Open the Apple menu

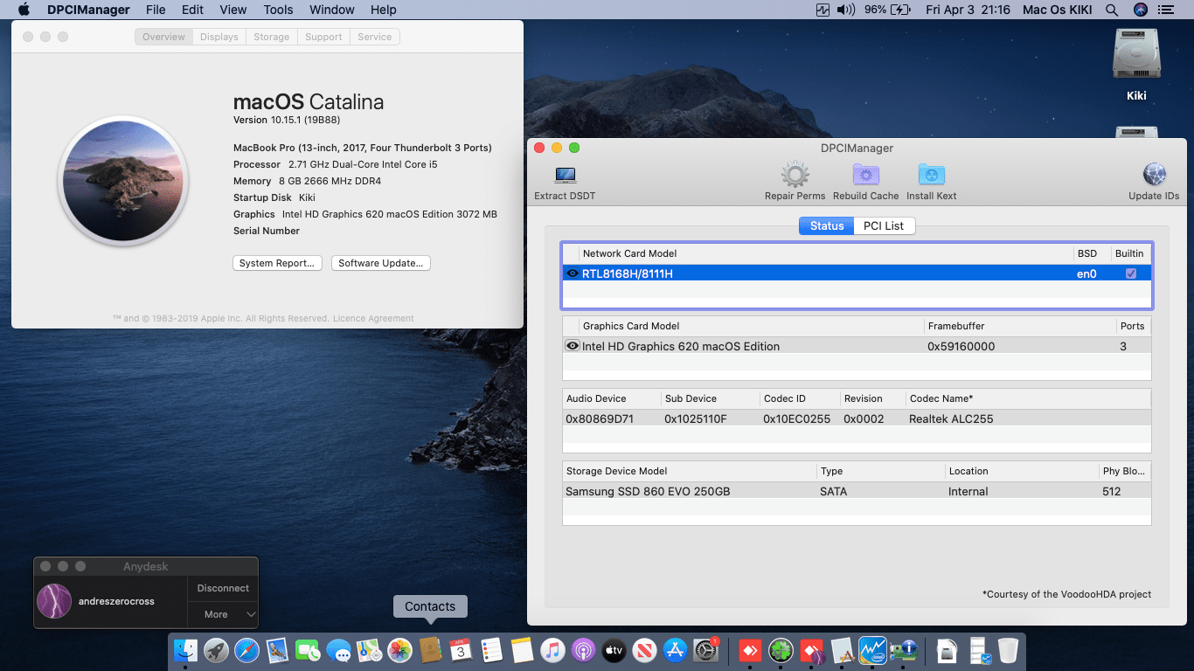[x=24, y=10]
